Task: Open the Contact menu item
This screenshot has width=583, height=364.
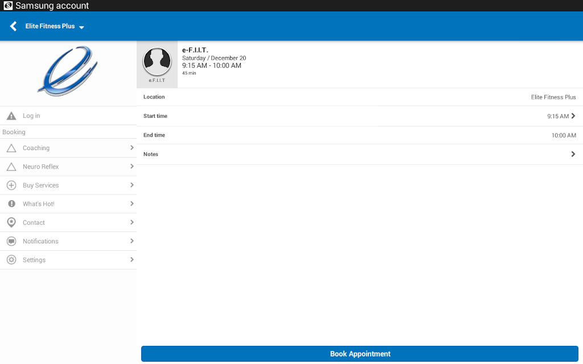Action: (68, 222)
